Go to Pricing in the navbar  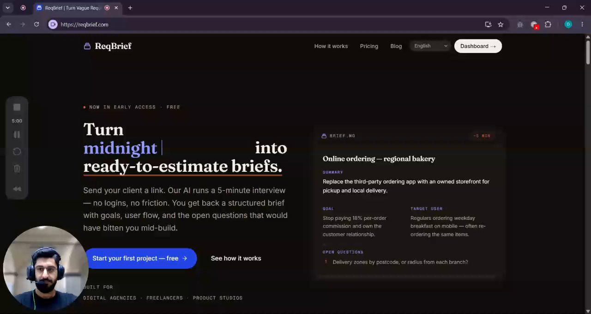pos(369,46)
